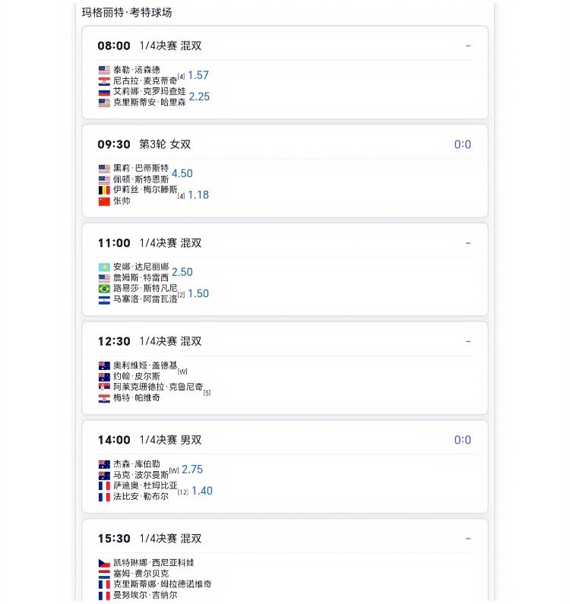
Task: Select the 2.75 odds for 马克·波尔曼斯' pair
Action: click(x=192, y=470)
